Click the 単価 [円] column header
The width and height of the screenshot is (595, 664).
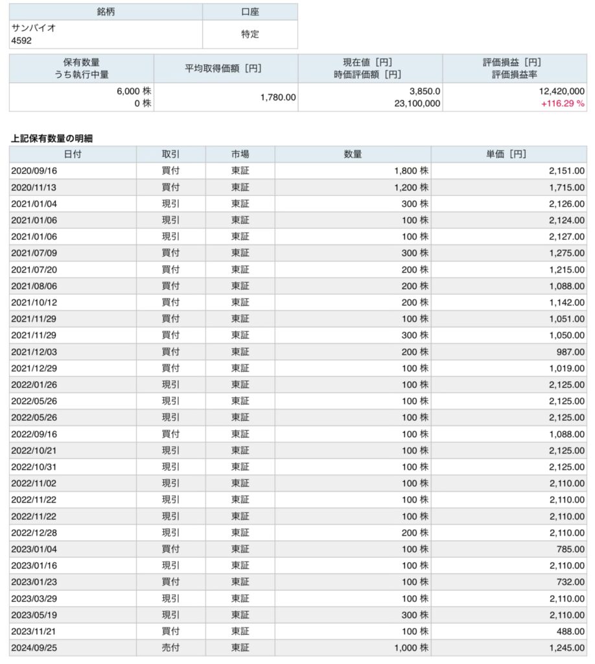[x=508, y=154]
